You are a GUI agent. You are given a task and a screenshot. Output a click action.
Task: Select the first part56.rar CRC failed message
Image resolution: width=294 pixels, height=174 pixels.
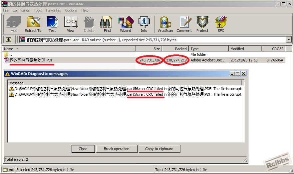click(126, 89)
